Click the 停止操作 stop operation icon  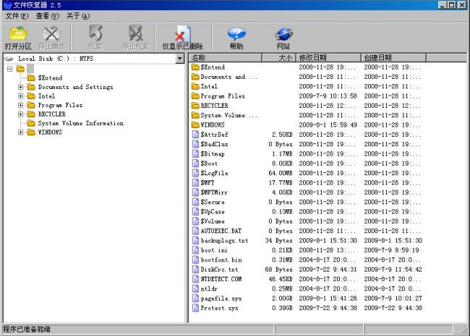click(x=51, y=33)
